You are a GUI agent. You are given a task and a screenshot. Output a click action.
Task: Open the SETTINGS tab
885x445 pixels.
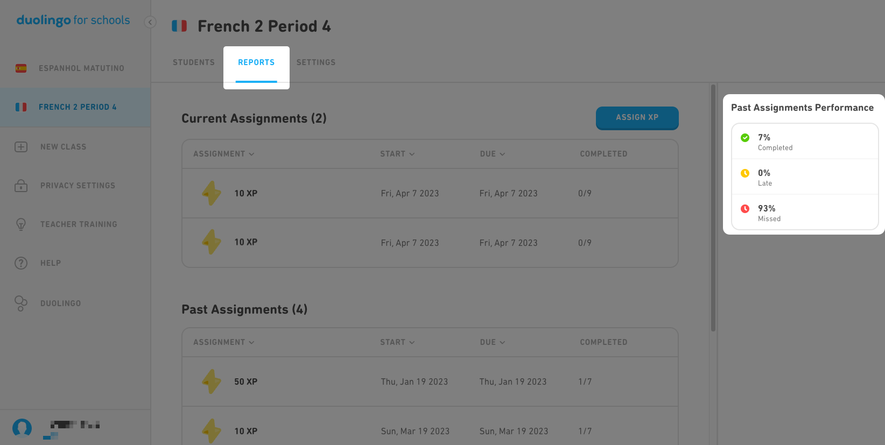(x=316, y=62)
